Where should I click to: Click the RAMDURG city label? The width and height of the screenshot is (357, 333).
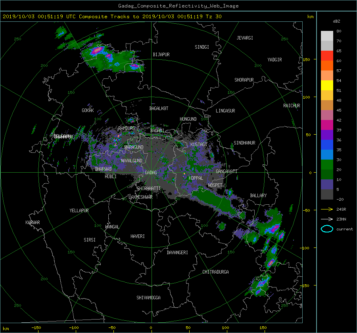tap(127, 128)
